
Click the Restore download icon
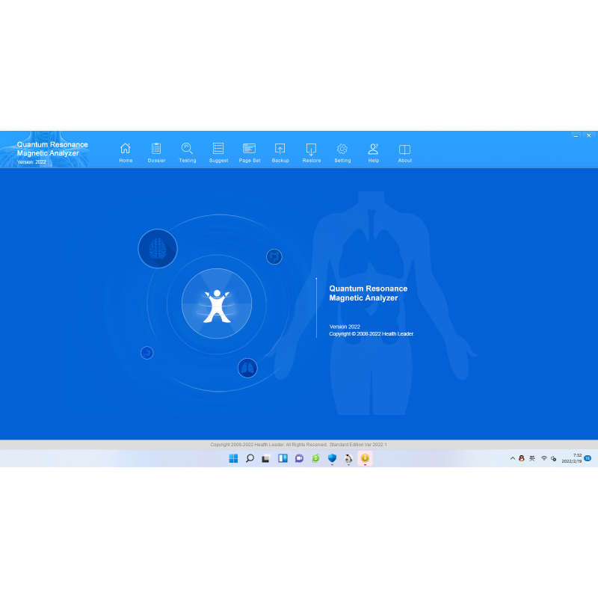[311, 149]
